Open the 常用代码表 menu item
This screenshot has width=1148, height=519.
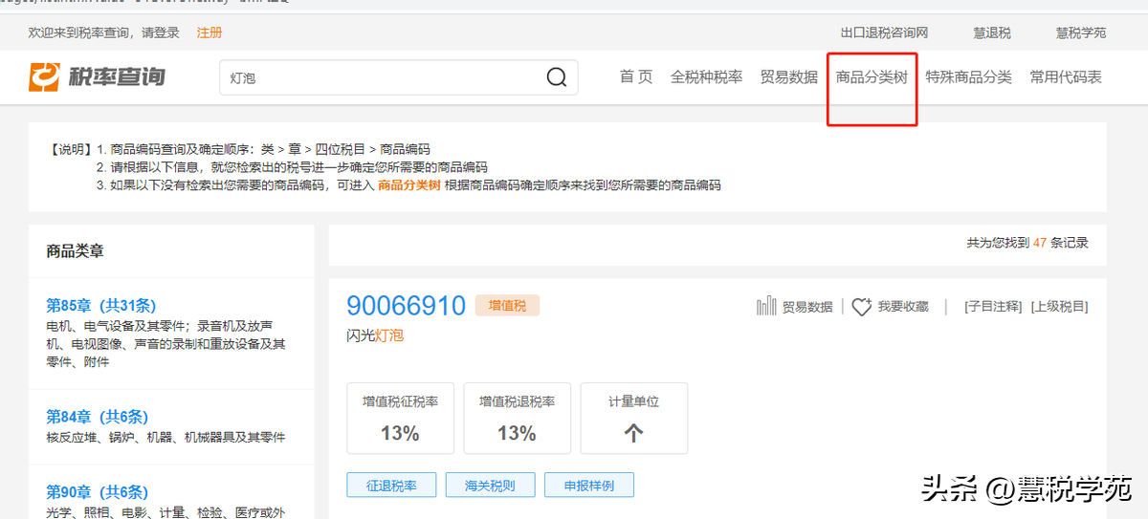(x=1066, y=77)
